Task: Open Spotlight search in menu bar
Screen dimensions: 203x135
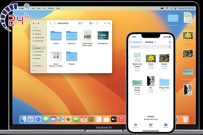Action: point(171,8)
